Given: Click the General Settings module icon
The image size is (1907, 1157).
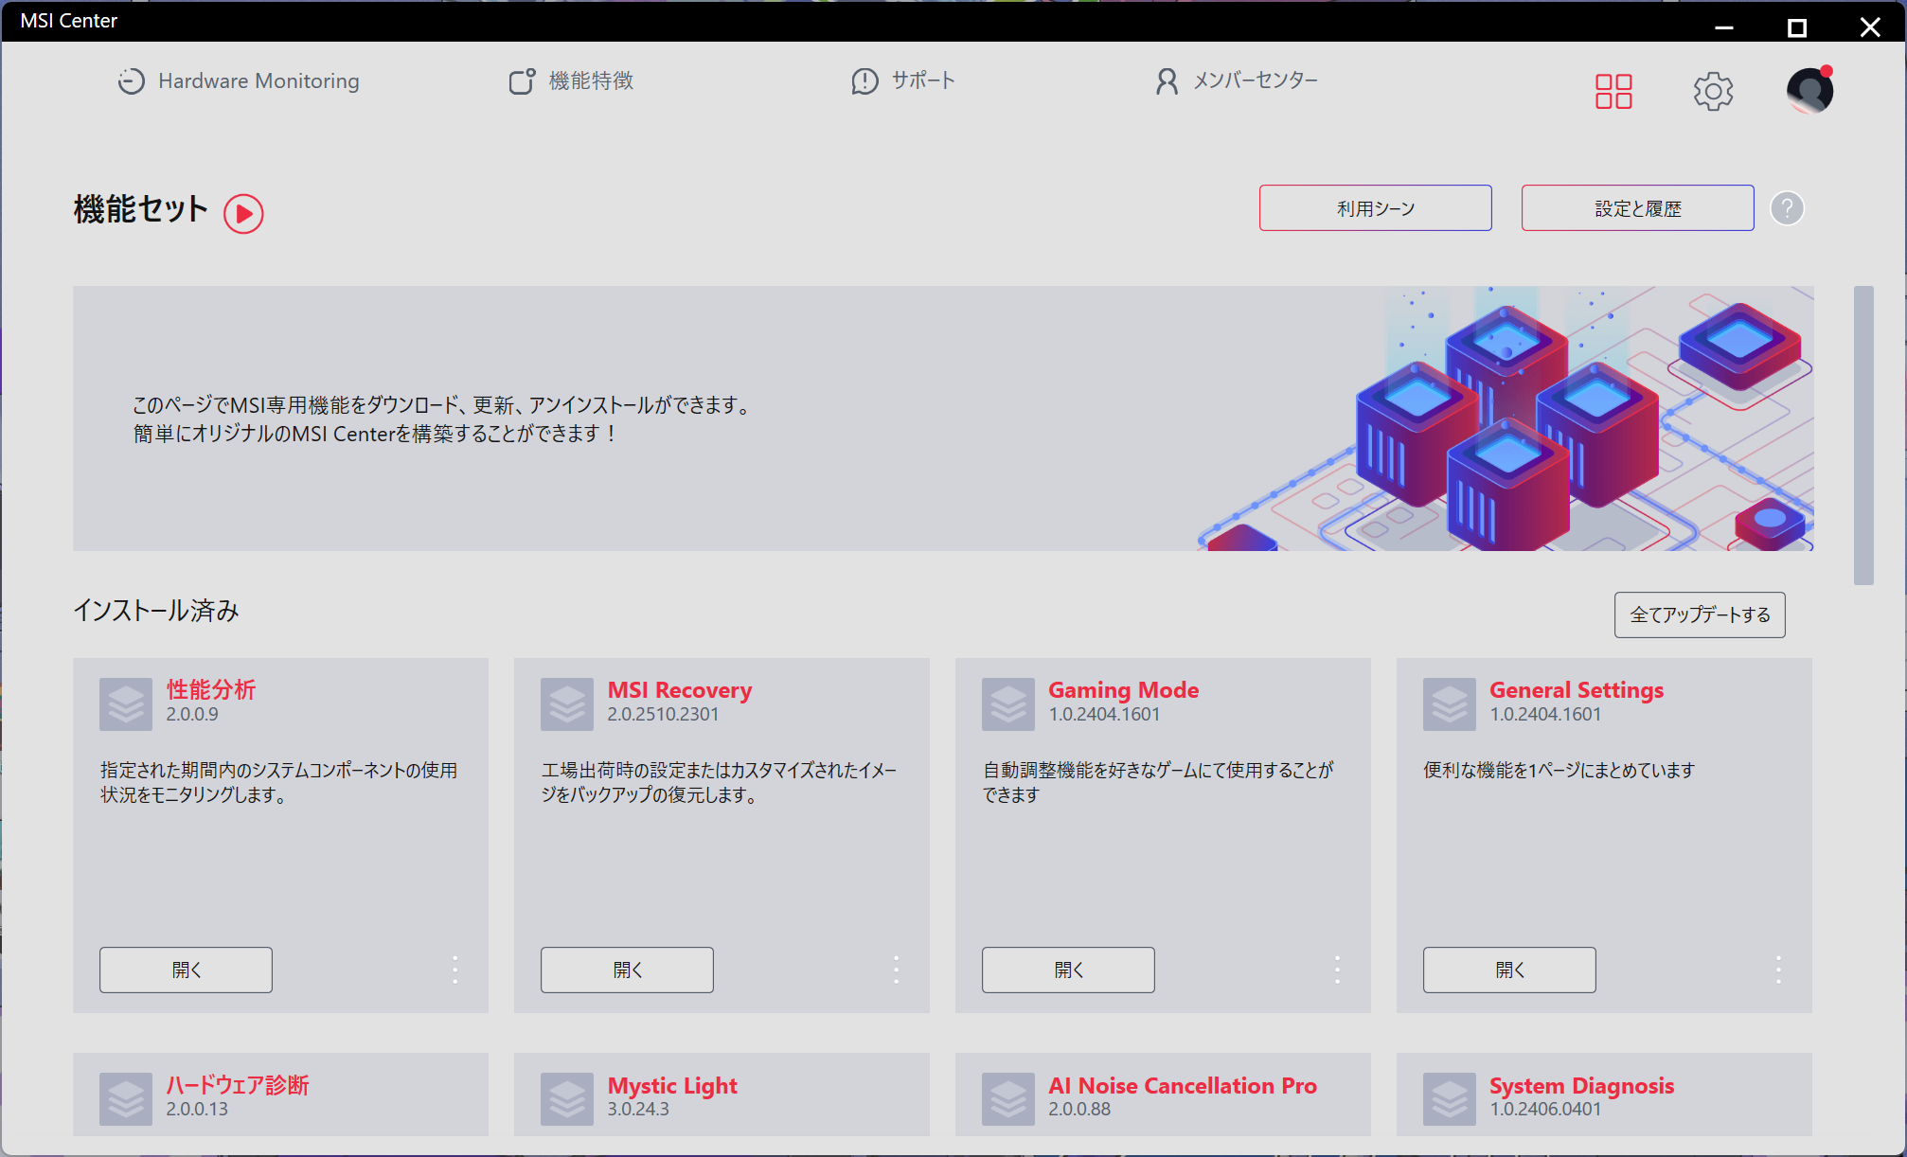Looking at the screenshot, I should pos(1450,703).
